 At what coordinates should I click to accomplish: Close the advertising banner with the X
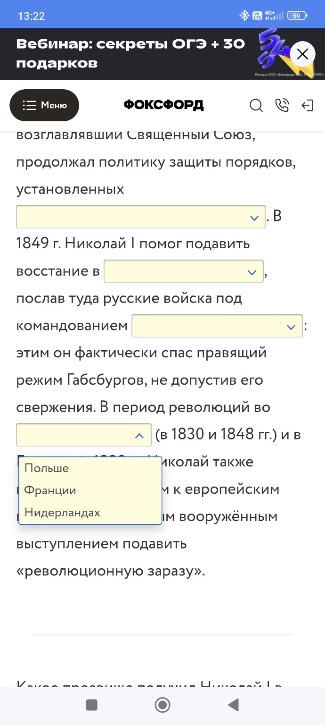pos(302,54)
